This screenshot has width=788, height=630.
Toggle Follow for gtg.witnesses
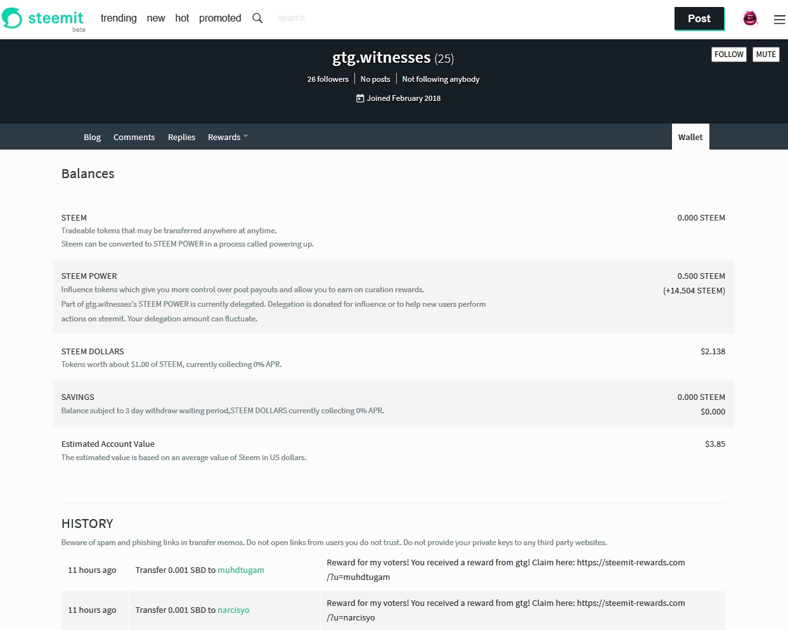click(728, 55)
